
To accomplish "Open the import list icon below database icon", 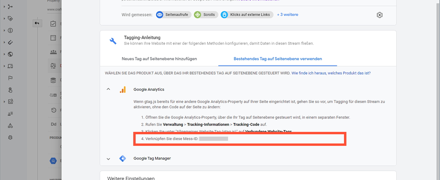I will click(53, 95).
